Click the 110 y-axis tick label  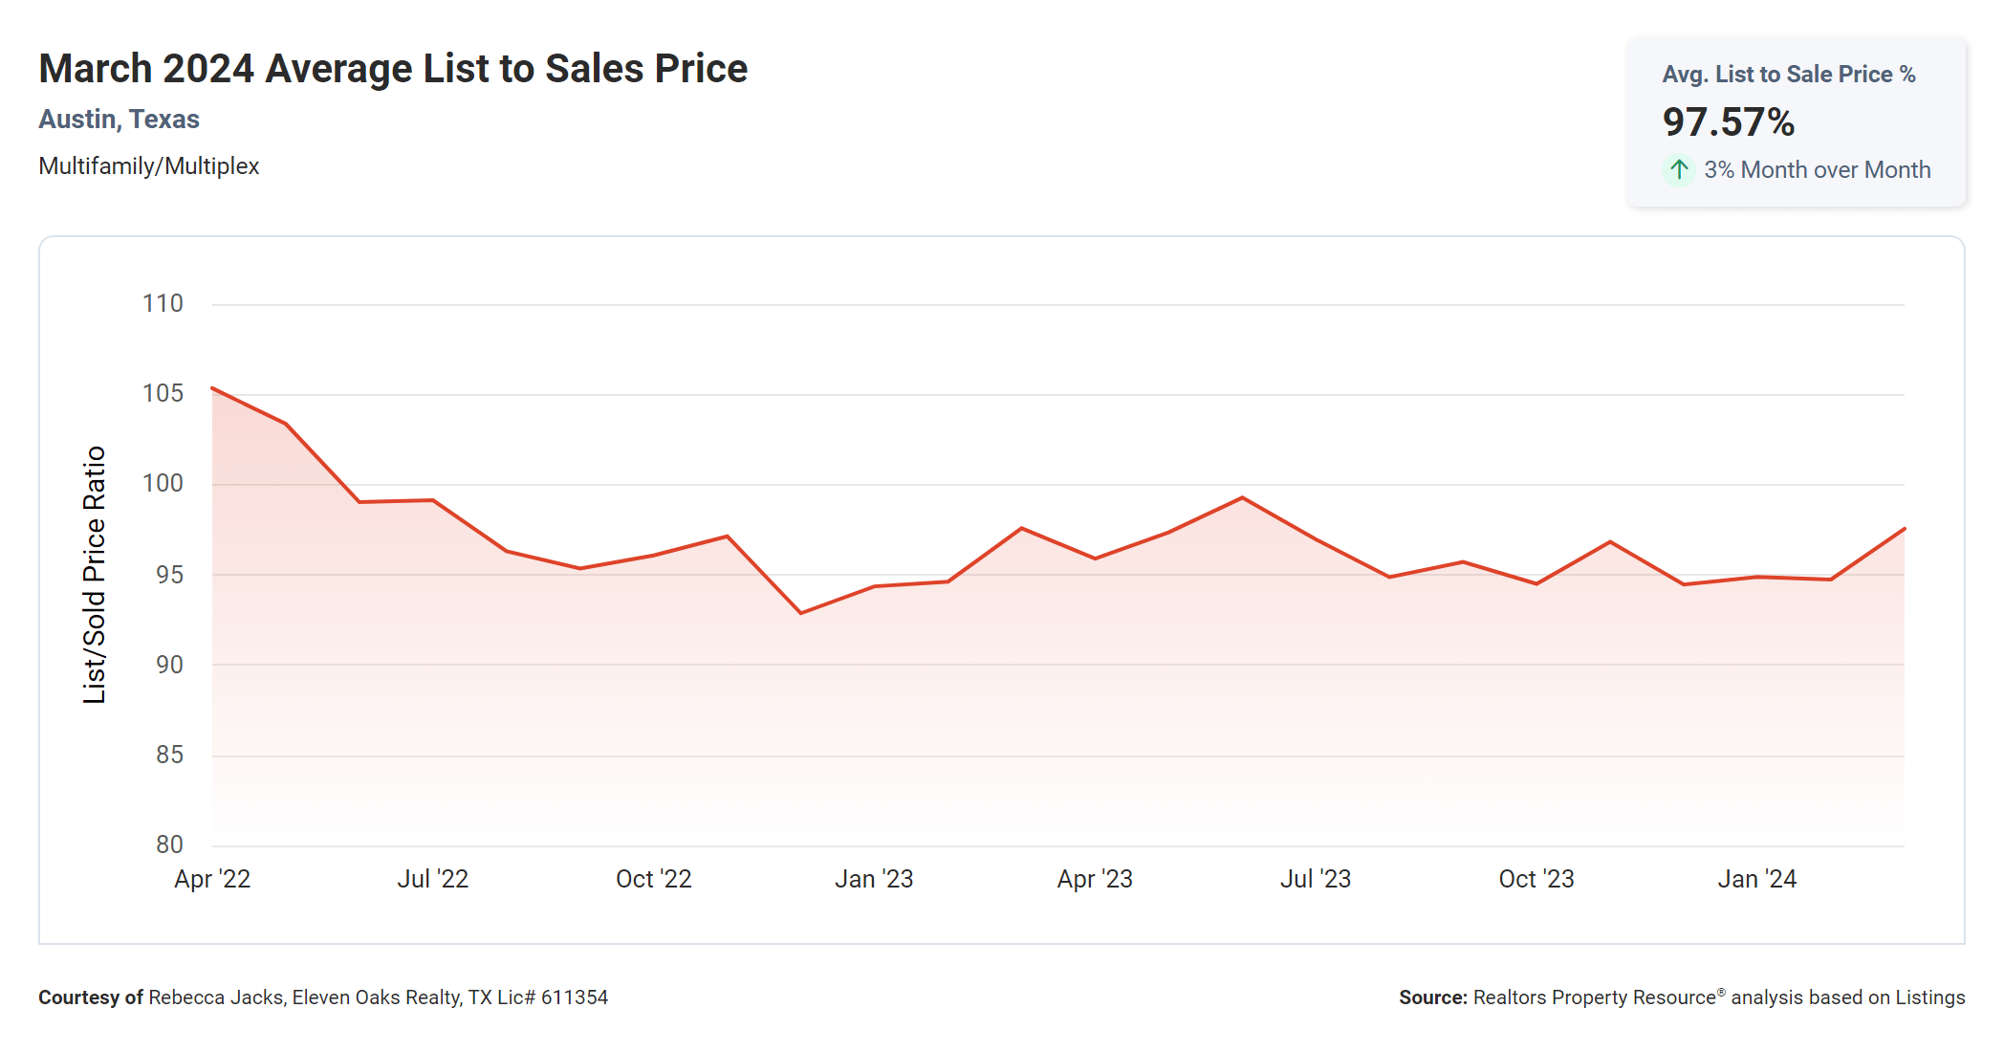pos(163,304)
